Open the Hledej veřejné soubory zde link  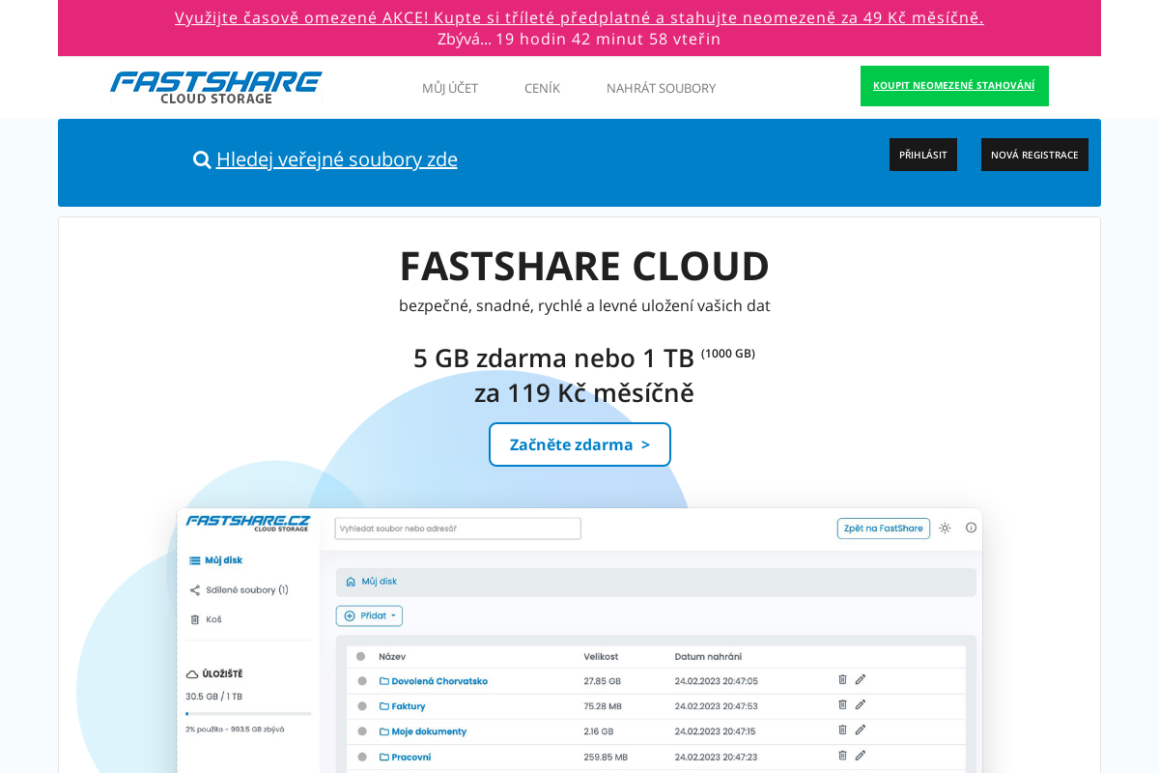click(337, 159)
